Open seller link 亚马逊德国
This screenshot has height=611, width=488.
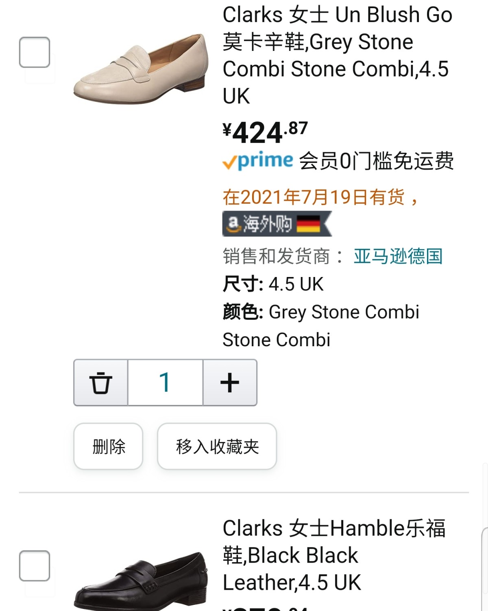[398, 256]
